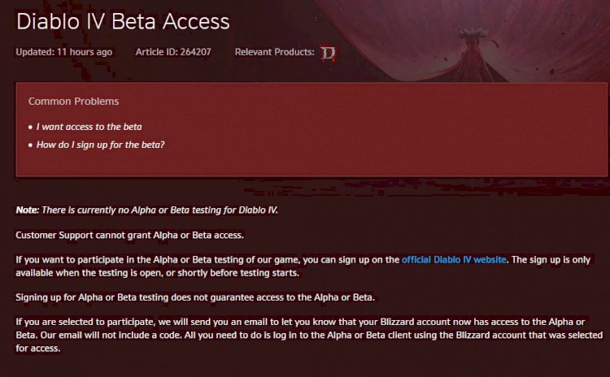Click the Customer Support cannot grant access line
Screen dimensions: 610x377
(x=129, y=235)
